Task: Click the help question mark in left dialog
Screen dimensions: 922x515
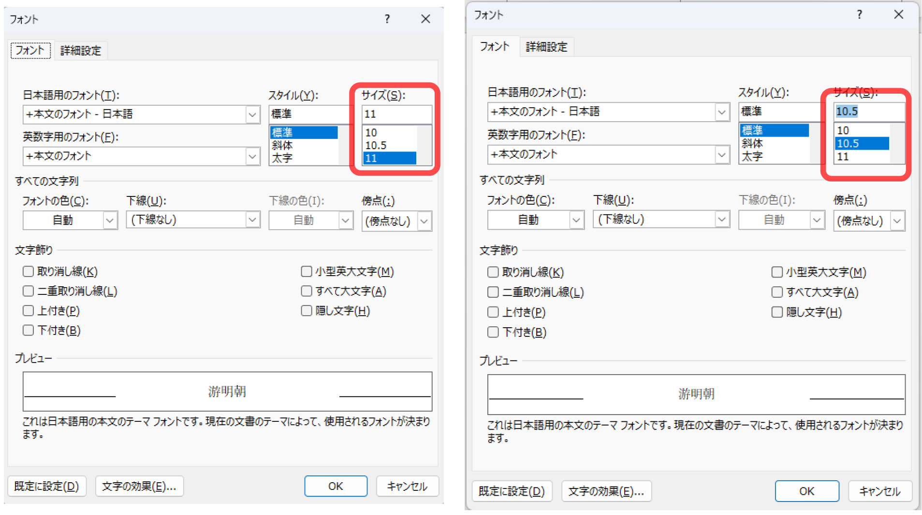Action: click(x=387, y=19)
